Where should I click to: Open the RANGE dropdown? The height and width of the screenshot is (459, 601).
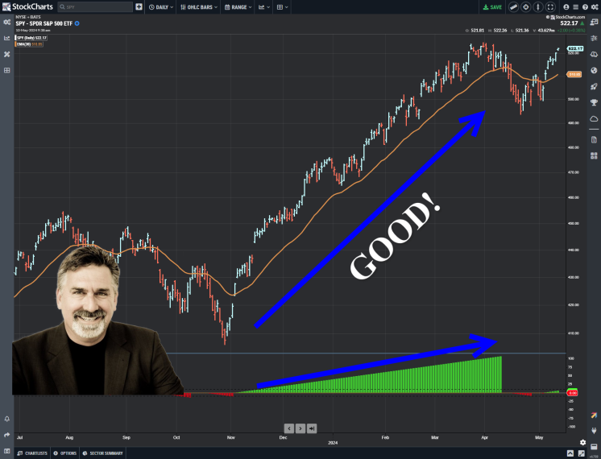click(238, 7)
